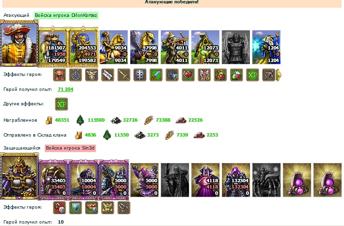Screen dimensions: 344x226
Task: Open attacker player label DilonKortez
Action: pos(66,15)
